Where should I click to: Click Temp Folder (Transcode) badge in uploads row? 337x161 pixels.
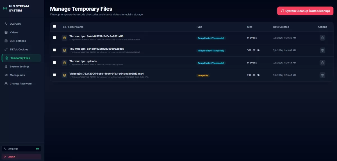click(211, 63)
